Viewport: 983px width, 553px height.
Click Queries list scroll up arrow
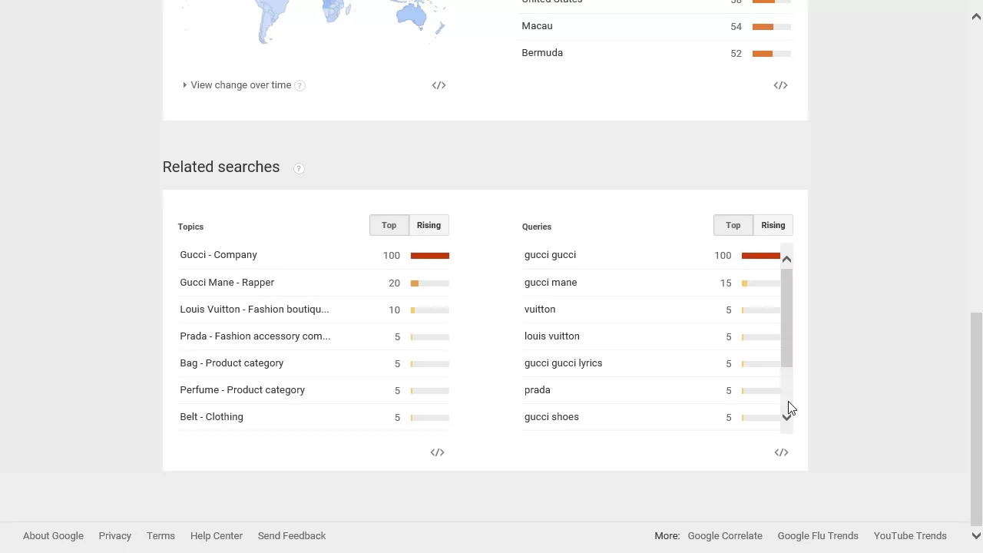point(786,260)
